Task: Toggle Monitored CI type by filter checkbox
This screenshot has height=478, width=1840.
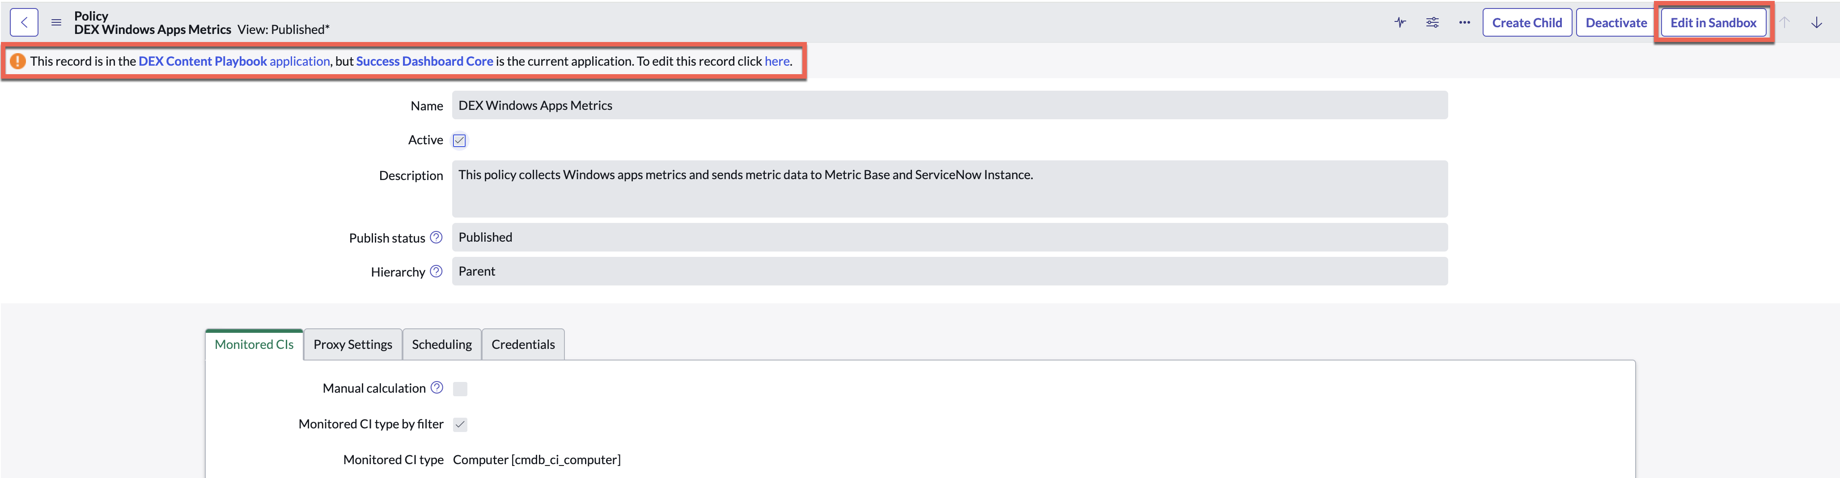Action: click(460, 424)
